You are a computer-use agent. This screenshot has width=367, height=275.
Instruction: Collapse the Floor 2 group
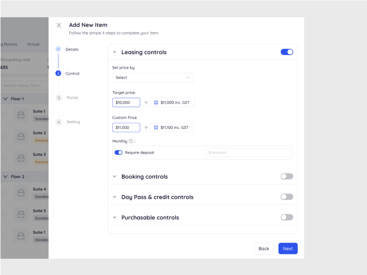click(5, 177)
